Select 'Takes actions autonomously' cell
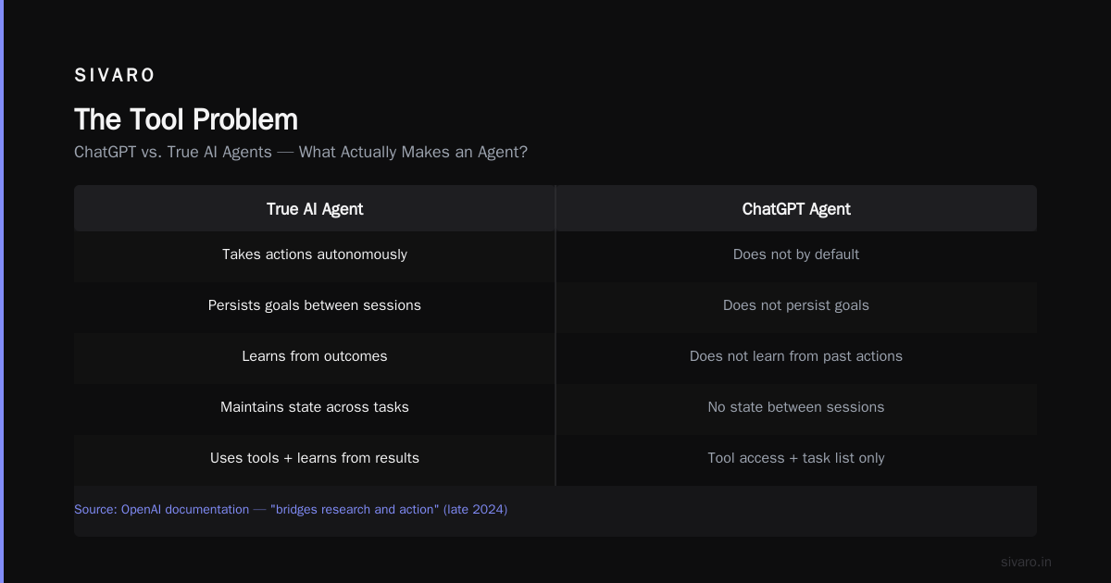The image size is (1111, 583). (315, 254)
